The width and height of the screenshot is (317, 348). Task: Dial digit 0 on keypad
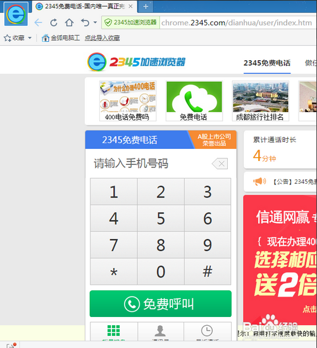pos(161,272)
